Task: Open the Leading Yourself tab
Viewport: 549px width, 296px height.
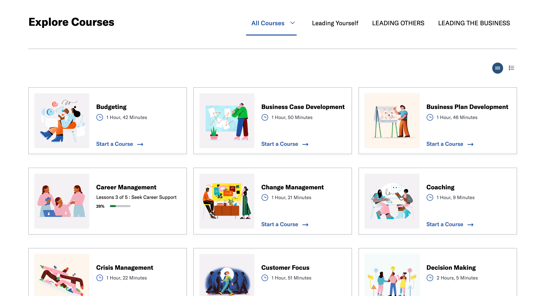Action: click(x=335, y=23)
